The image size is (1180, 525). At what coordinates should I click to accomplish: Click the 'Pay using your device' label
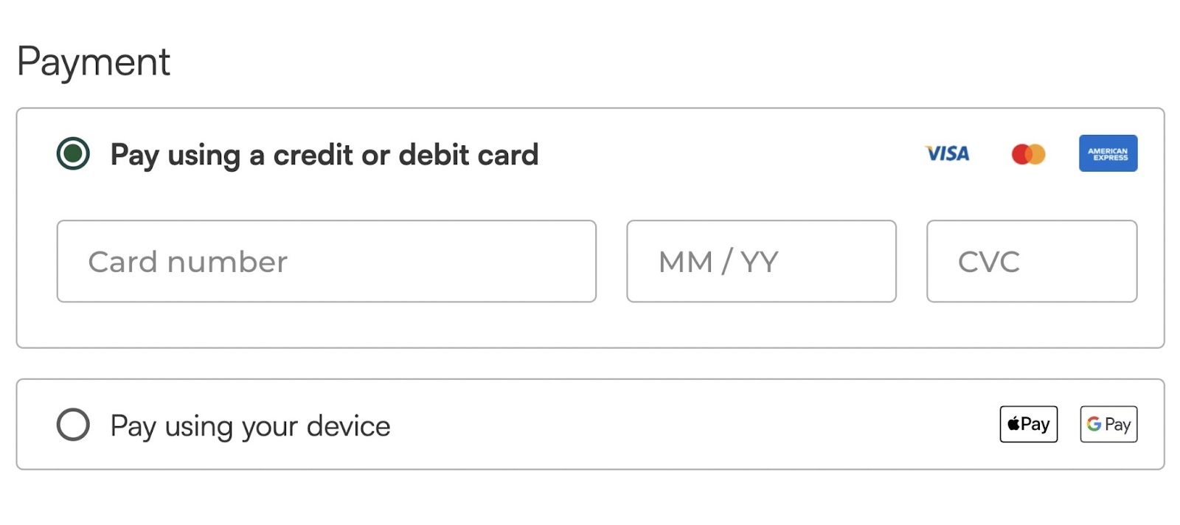249,425
